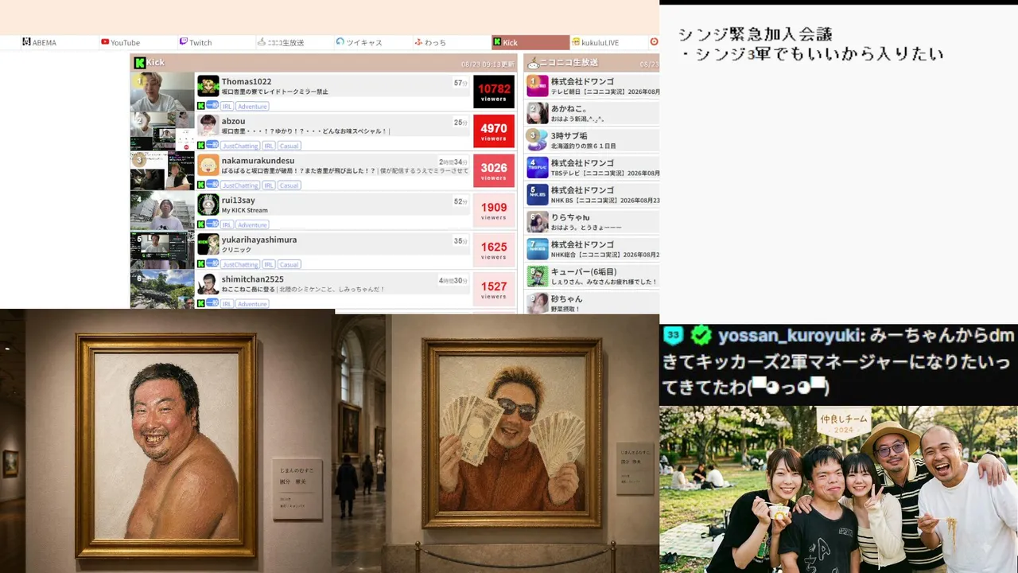Open yukarihayashimura's stream thumbnail
Image resolution: width=1018 pixels, height=573 pixels.
coord(162,250)
